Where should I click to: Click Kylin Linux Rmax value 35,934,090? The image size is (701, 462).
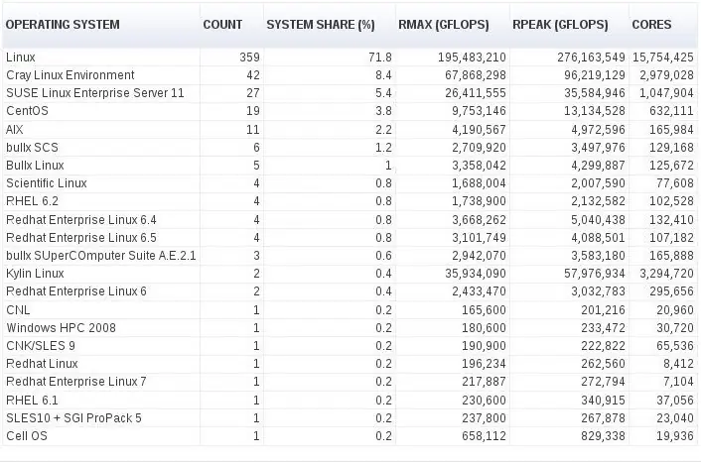click(x=476, y=274)
